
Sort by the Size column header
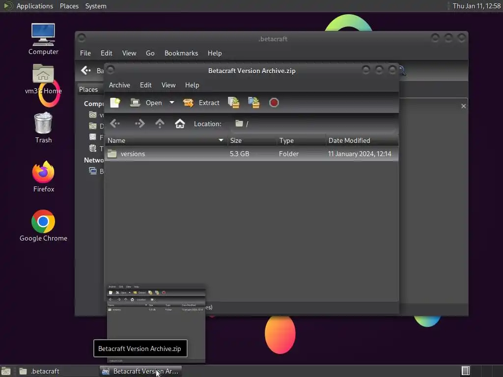pos(252,141)
